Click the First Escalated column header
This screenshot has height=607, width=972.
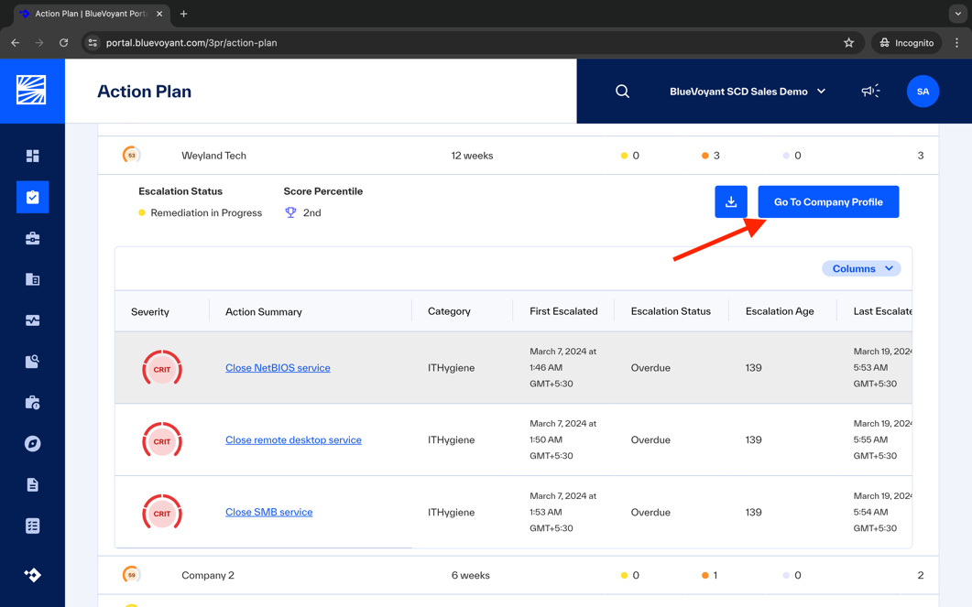point(563,311)
